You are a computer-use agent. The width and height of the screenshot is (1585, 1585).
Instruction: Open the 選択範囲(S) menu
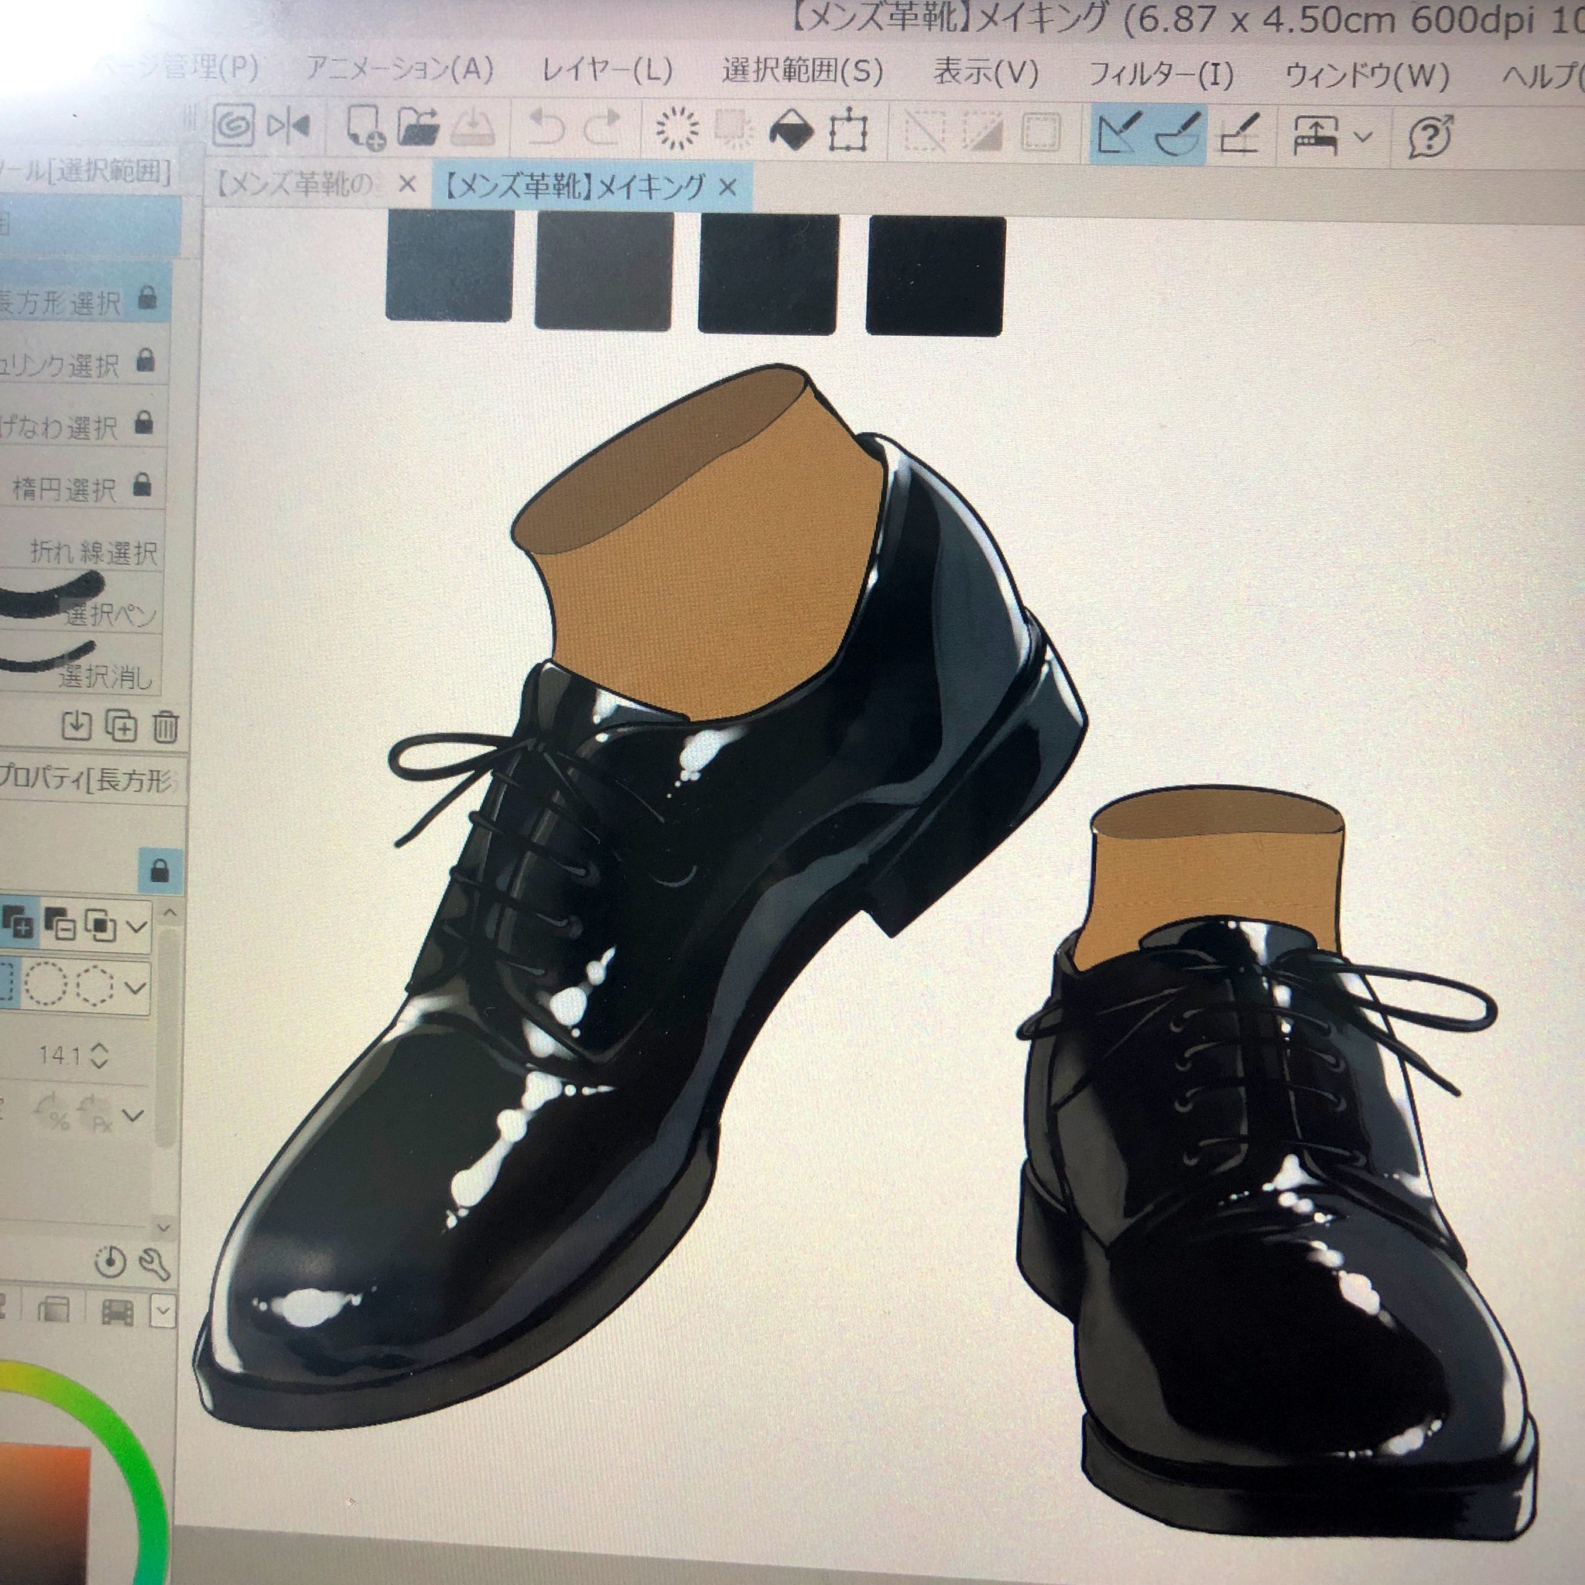(x=802, y=72)
